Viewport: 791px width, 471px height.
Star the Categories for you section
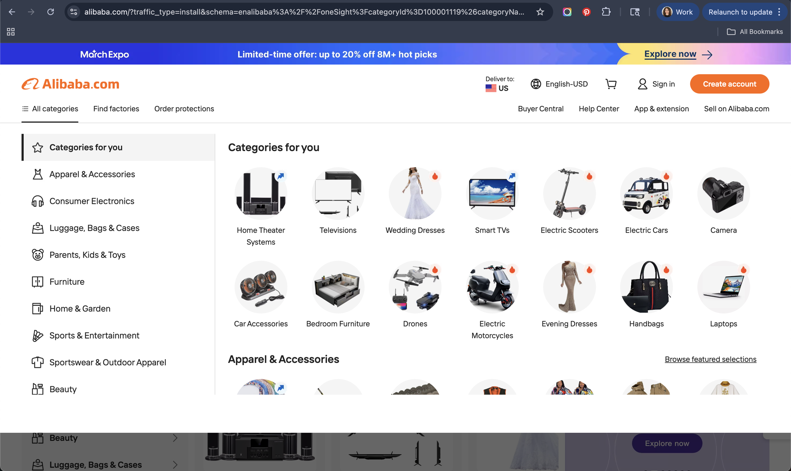[x=37, y=147]
